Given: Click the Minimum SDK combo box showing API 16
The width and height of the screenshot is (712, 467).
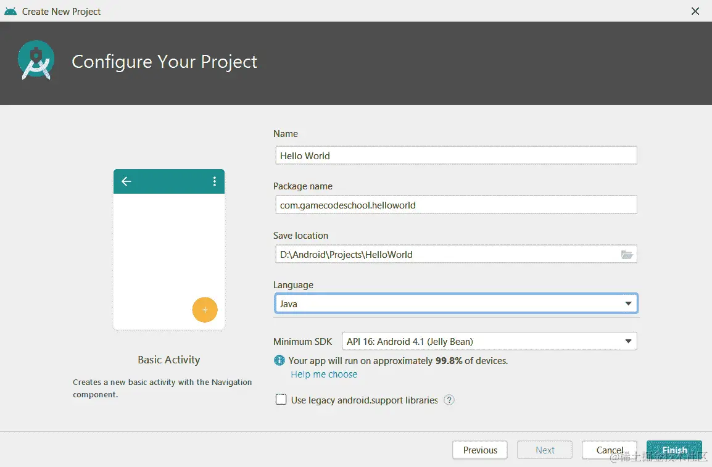Looking at the screenshot, I should tap(489, 341).
